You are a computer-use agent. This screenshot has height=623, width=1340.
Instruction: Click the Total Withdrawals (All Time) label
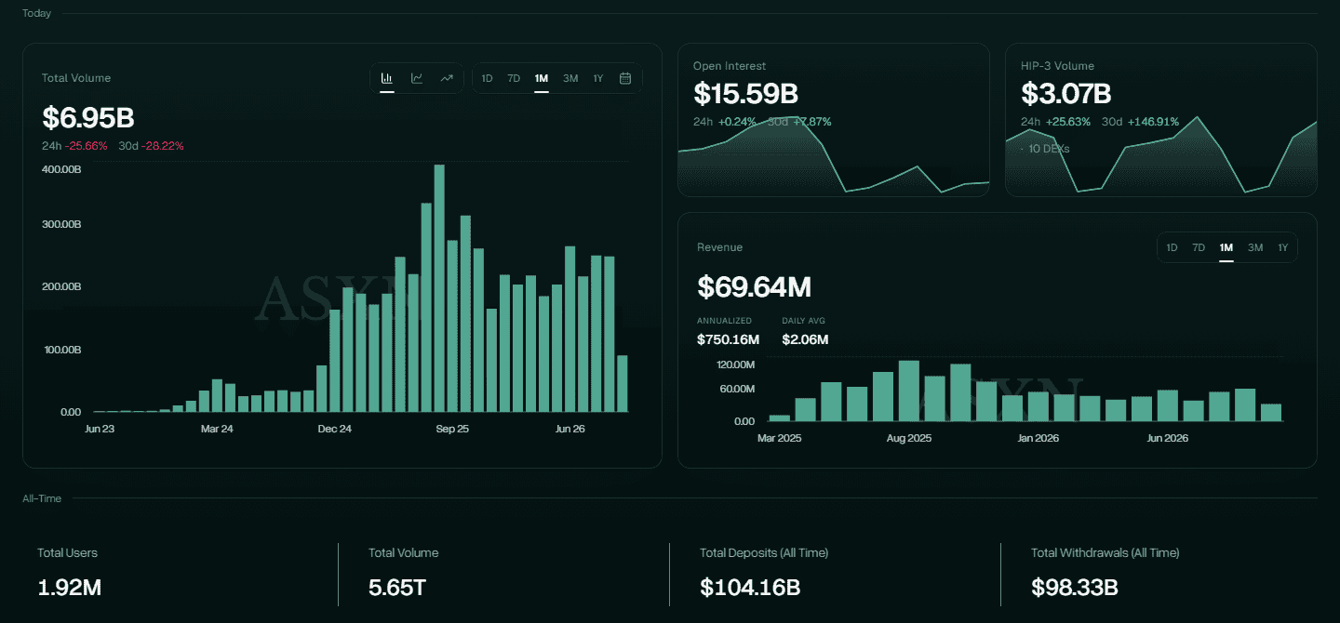(1105, 552)
